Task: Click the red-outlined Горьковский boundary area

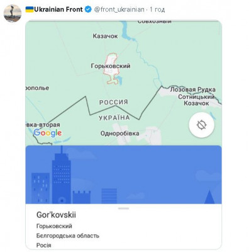Action: point(111,69)
